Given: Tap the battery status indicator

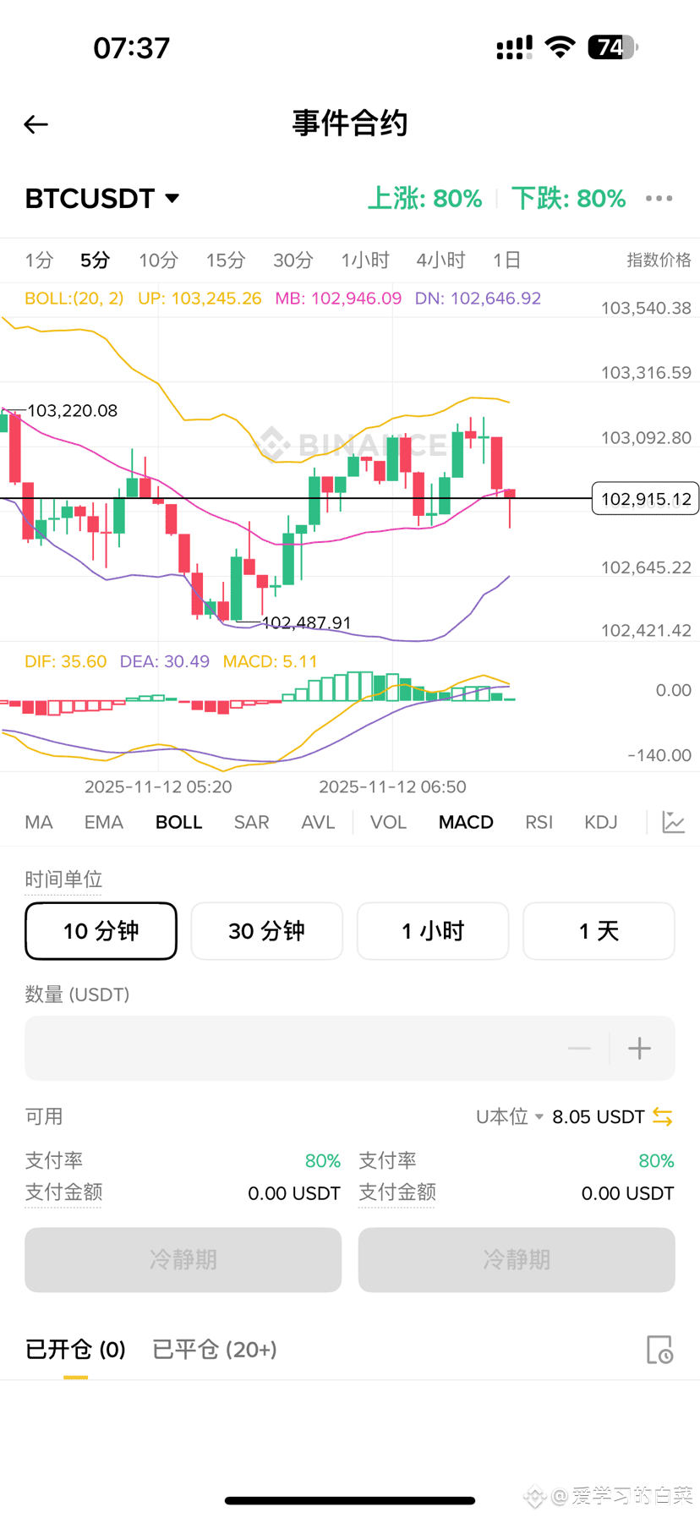Looking at the screenshot, I should coord(613,47).
